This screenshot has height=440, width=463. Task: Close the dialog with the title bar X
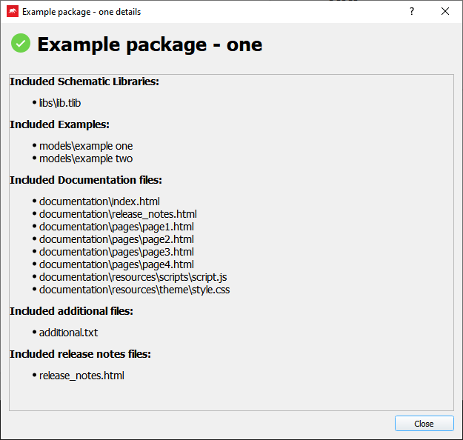tap(445, 12)
